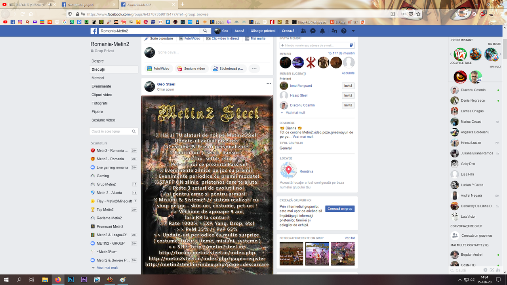
Task: Launch Photoshop from the Windows taskbar
Action: [71, 279]
